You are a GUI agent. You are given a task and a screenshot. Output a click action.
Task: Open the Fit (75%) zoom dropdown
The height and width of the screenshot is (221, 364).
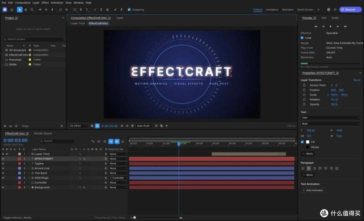(78, 126)
